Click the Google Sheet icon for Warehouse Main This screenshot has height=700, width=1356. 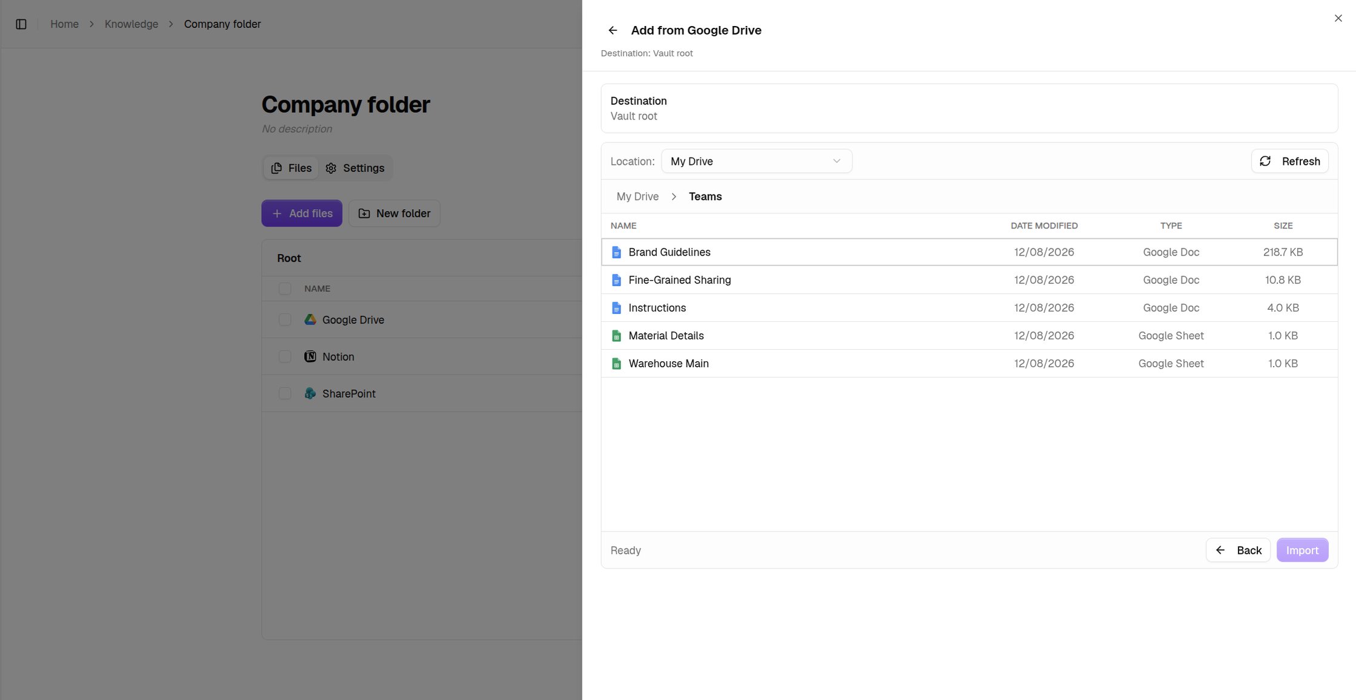pos(616,364)
